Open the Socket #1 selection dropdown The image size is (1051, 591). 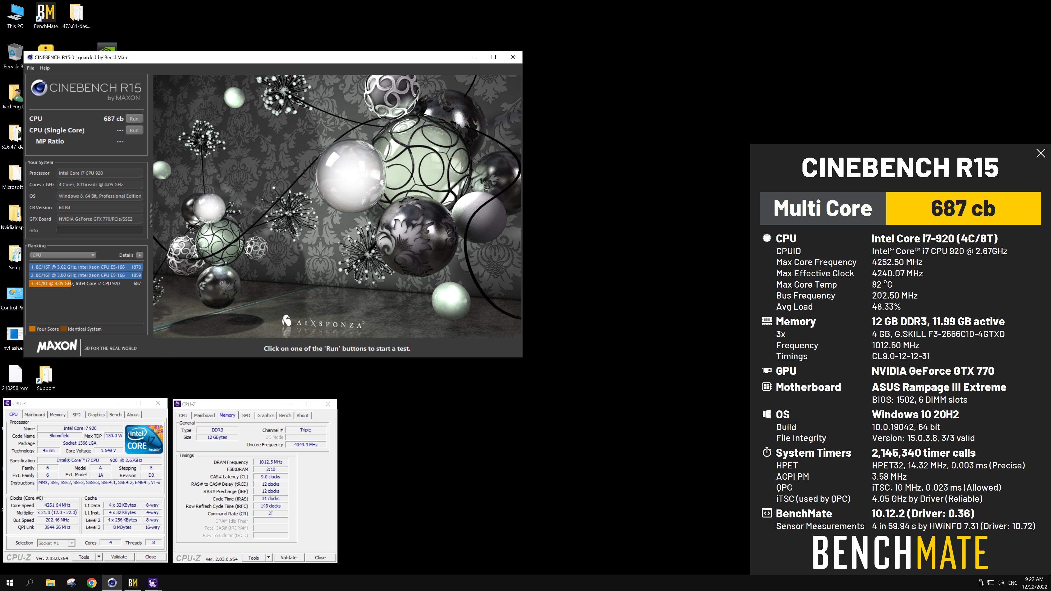(56, 543)
